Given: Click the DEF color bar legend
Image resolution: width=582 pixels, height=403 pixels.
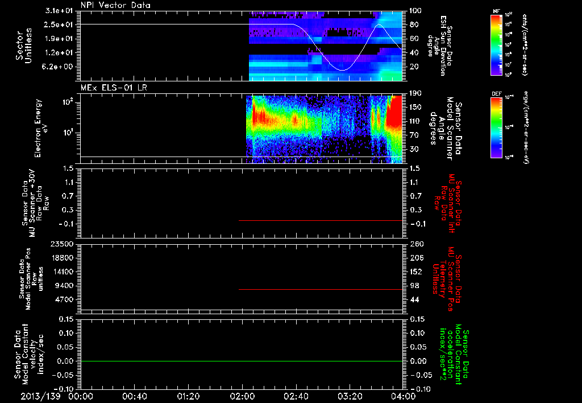Looking at the screenshot, I should tap(497, 128).
